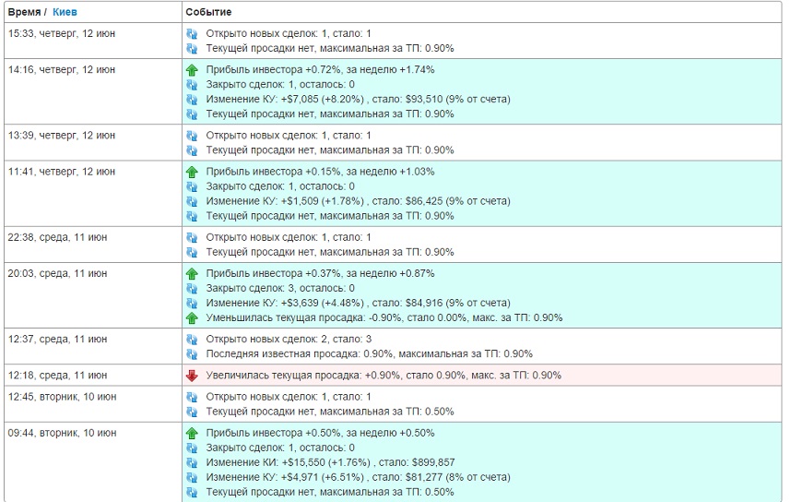This screenshot has height=502, width=791.
Task: Click the icon beside Изменение КИ: +$15,550
Action: pos(192,462)
